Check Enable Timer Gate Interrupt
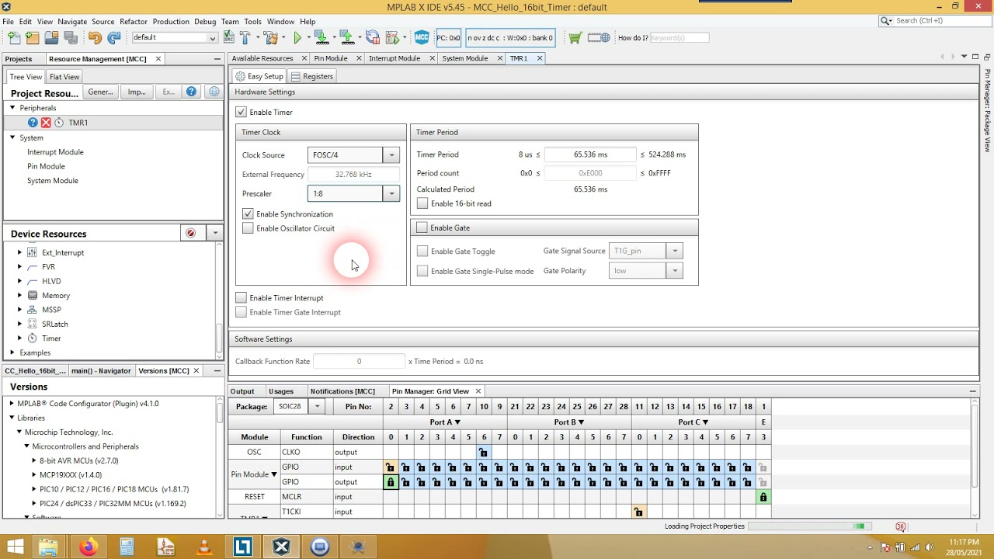 242,312
